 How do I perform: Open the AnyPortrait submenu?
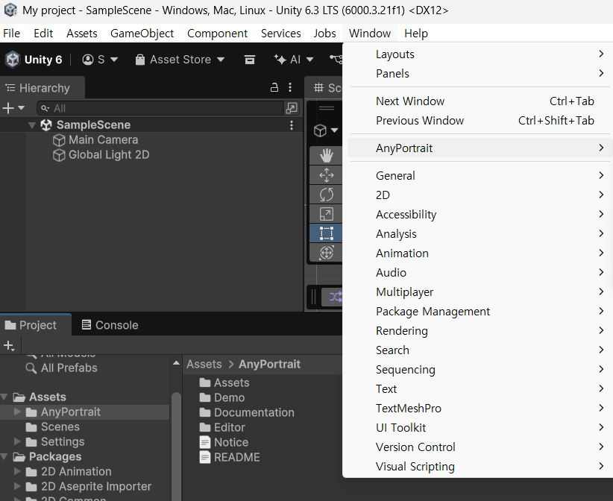(x=480, y=148)
